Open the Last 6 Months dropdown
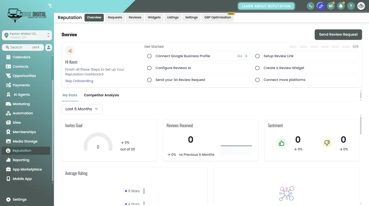Screen dimensions: 369x206 (82, 109)
